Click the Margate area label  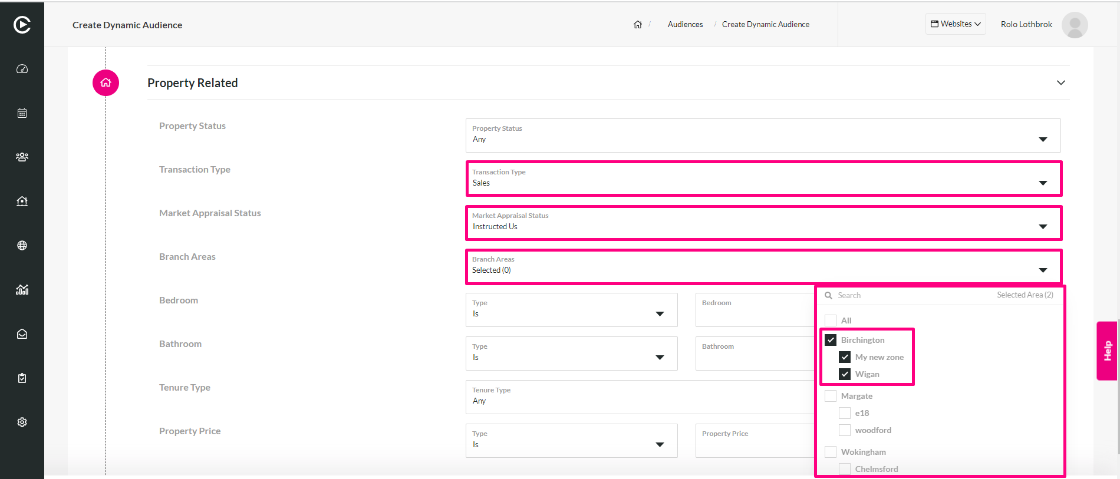tap(857, 396)
